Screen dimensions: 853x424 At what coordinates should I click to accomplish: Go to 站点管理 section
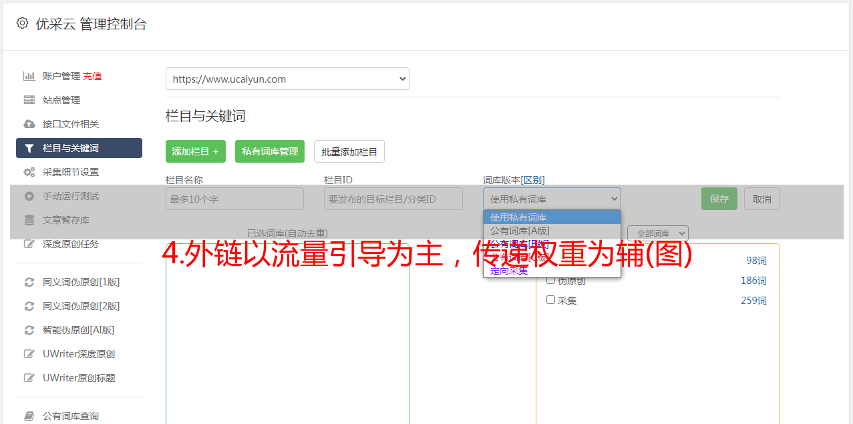pyautogui.click(x=61, y=100)
